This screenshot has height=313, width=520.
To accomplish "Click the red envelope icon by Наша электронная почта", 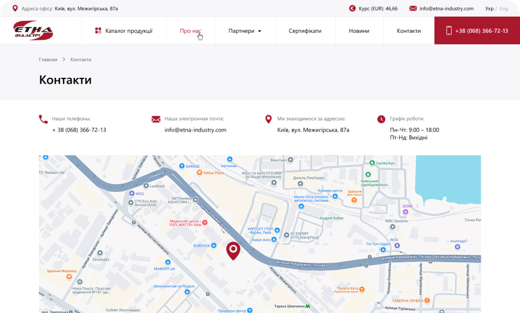I will (x=156, y=119).
